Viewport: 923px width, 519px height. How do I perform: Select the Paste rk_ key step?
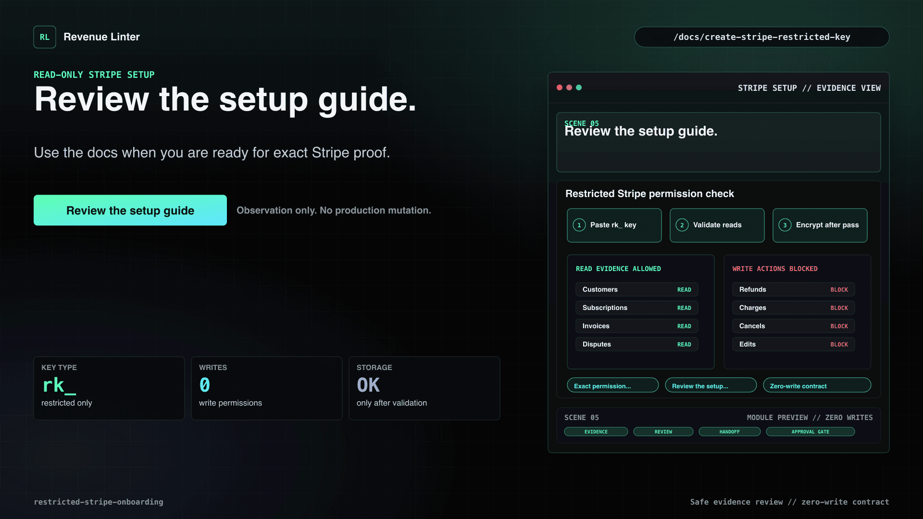(x=614, y=225)
